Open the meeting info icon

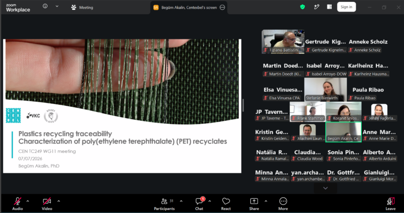tap(45, 6)
